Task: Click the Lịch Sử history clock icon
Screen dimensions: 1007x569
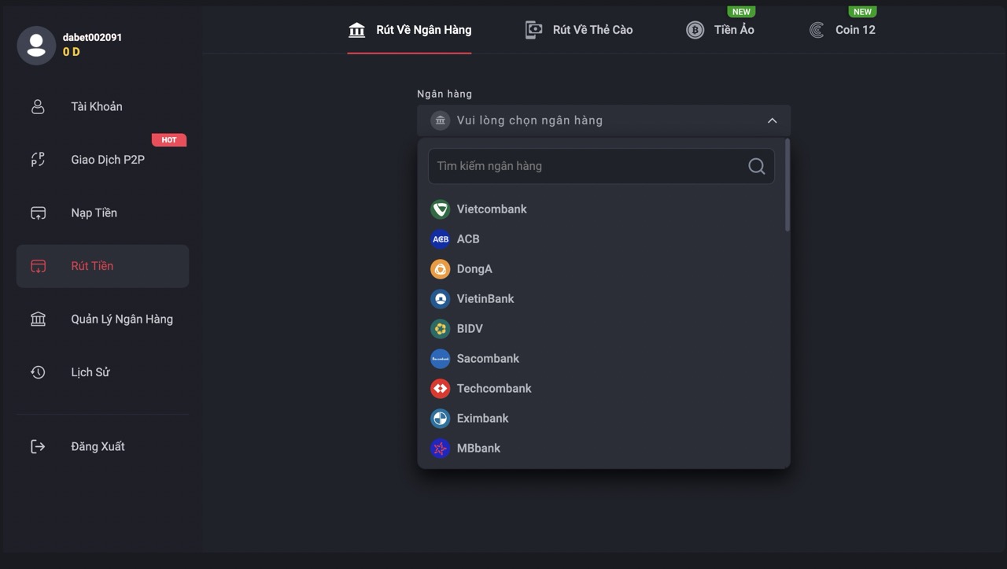Action: (38, 372)
